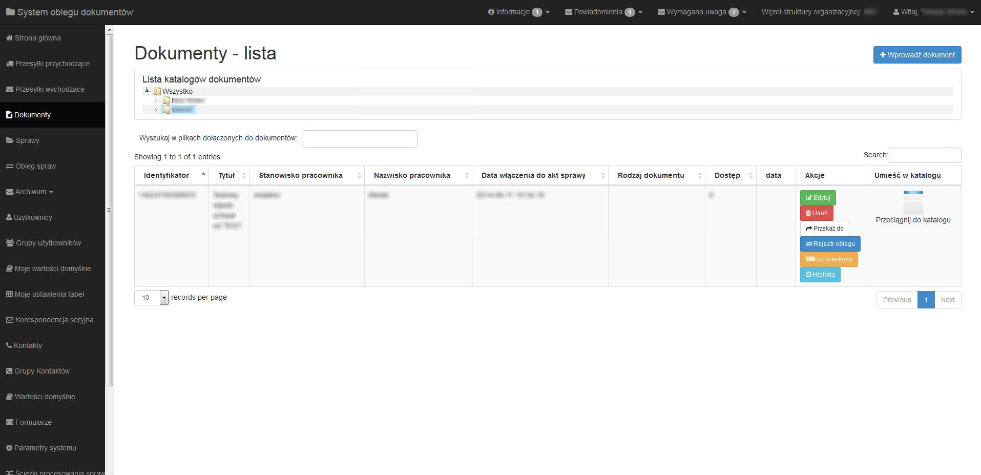
Task: Focus the table Search input field
Action: click(925, 155)
